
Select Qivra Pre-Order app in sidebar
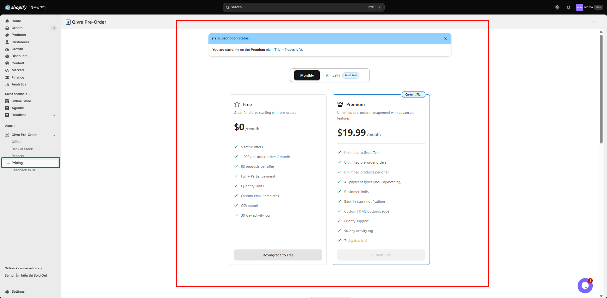(x=24, y=135)
